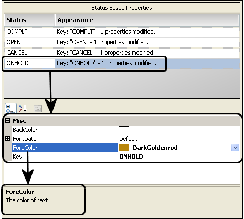Select the ONHOLD status cell

click(x=29, y=63)
